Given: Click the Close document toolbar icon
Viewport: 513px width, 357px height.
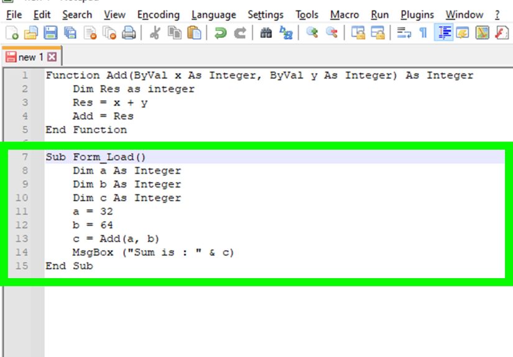Looking at the screenshot, I should pos(90,33).
